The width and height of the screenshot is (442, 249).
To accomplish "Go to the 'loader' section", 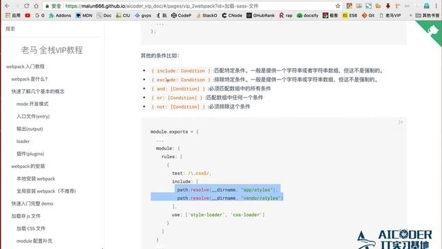I will point(23,141).
